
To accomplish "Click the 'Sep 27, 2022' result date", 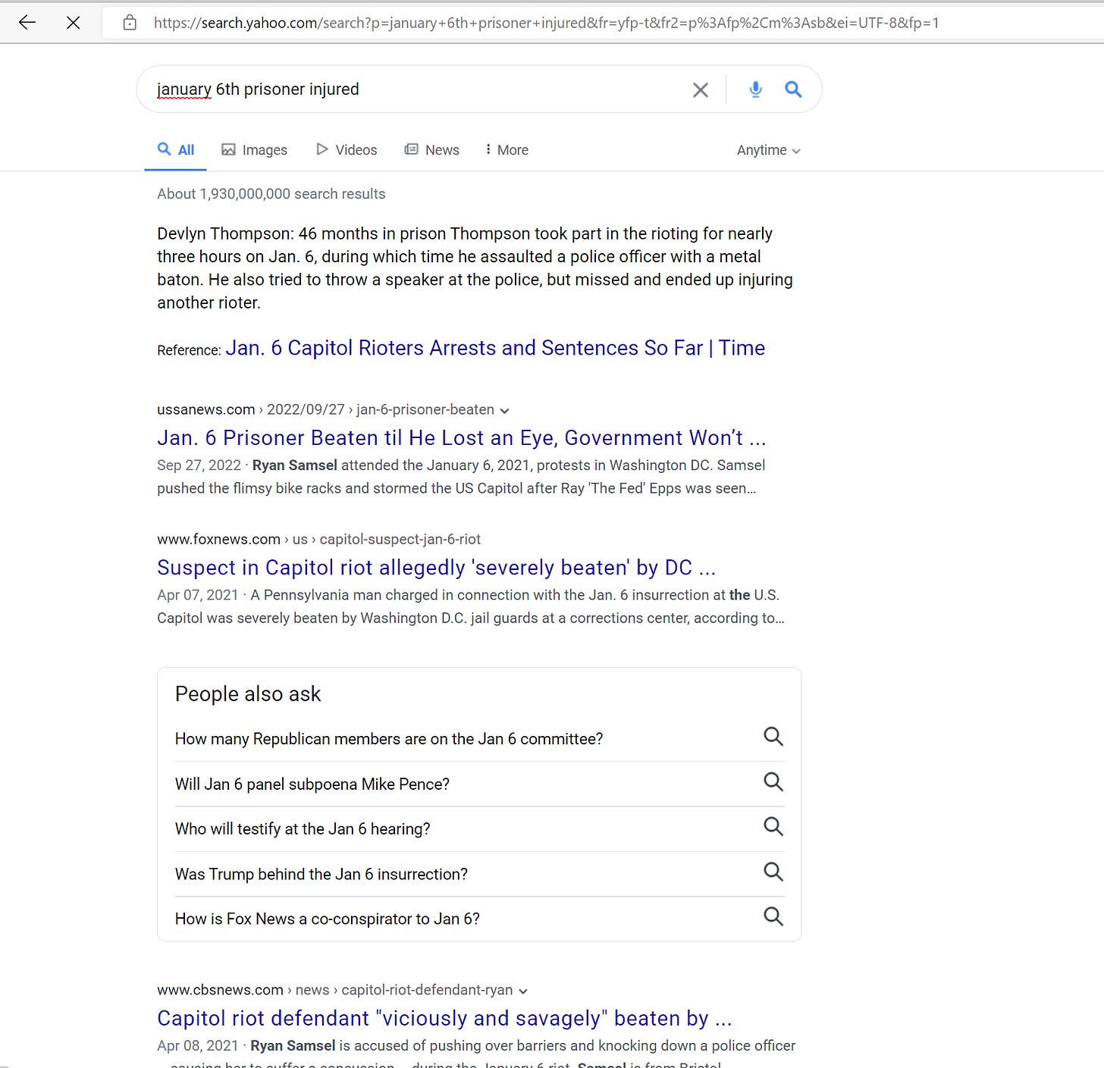I will click(199, 465).
